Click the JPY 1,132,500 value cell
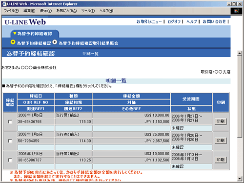 click(131, 160)
